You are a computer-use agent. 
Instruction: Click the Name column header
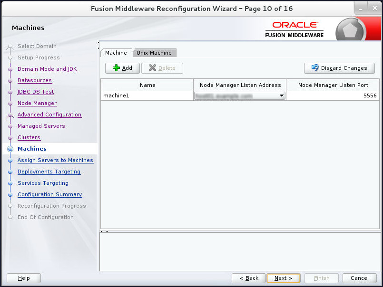pos(147,85)
